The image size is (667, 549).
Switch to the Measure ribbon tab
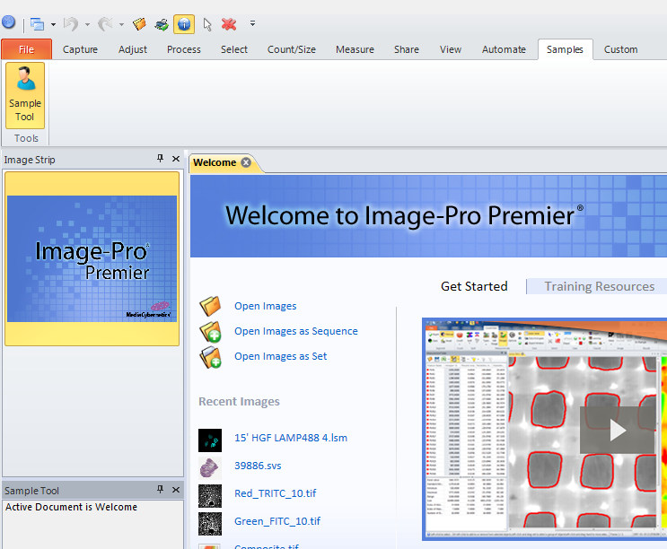point(355,49)
